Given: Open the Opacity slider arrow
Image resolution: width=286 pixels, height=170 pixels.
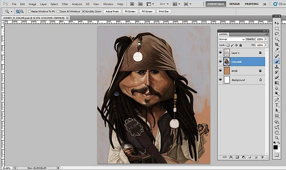Looking at the screenshot, I should 266,39.
